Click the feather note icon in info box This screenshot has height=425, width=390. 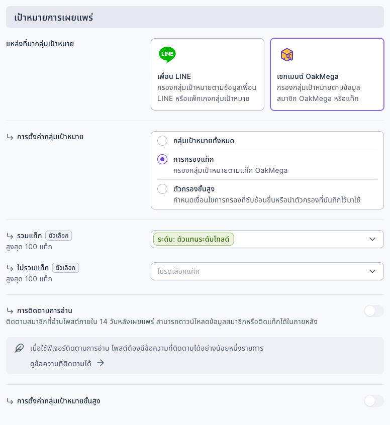click(19, 348)
